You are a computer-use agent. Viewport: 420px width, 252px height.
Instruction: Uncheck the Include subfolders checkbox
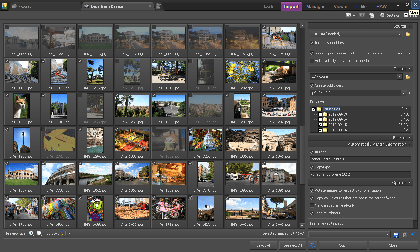(312, 43)
